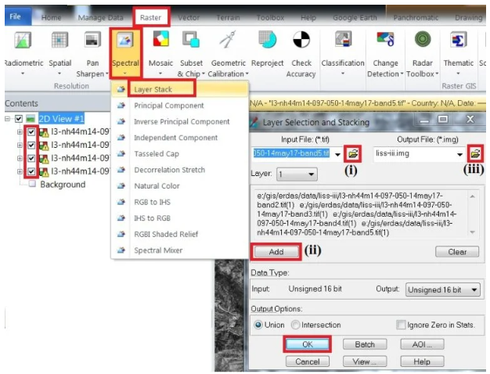This screenshot has width=490, height=374.
Task: Open the Change Detection icon
Action: [385, 39]
